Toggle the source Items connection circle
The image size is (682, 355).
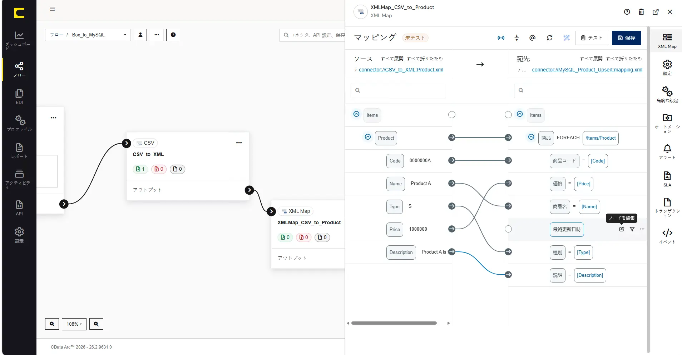(x=452, y=115)
